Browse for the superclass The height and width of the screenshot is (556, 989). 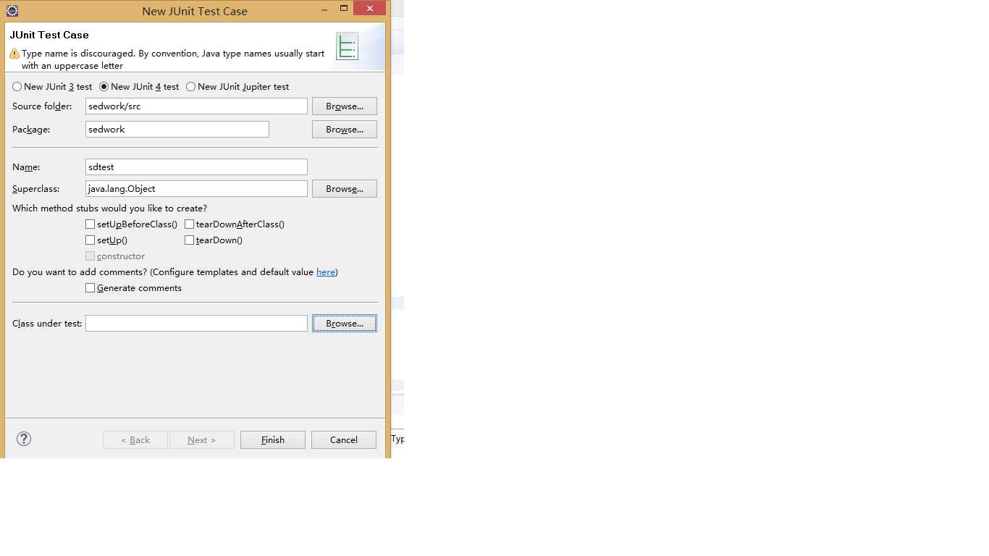[x=345, y=189]
